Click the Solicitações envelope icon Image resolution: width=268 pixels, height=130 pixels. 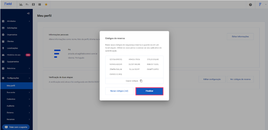click(3, 28)
